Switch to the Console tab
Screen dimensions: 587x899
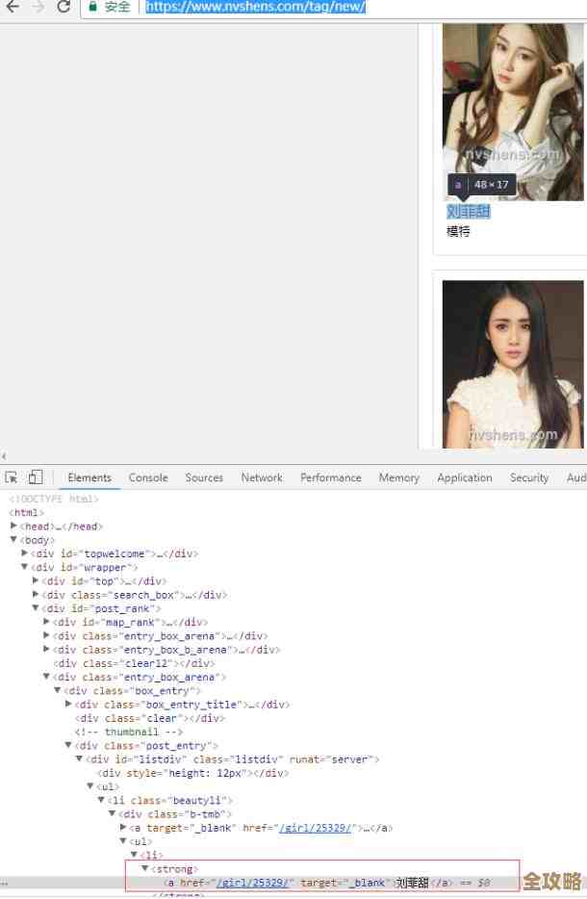coord(148,477)
